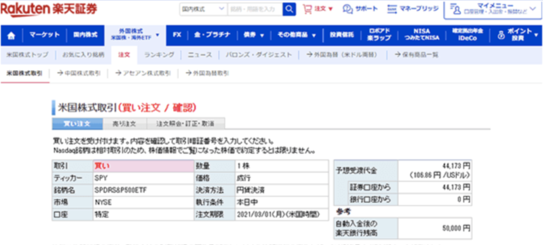This screenshot has width=543, height=245.
Task: Select the ニュース sub-tab
Action: [200, 55]
